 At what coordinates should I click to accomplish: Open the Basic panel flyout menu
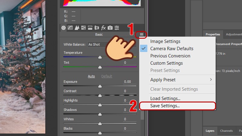coord(142,34)
